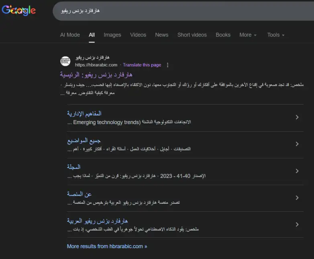This screenshot has width=314, height=259.
Task: Open sitelink المفاهيم الإدارية
Action: click(84, 113)
